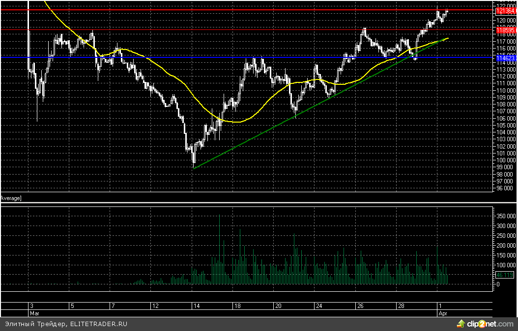Image resolution: width=518 pixels, height=331 pixels.
Task: Click date 20 on the time axis
Action: (278, 306)
